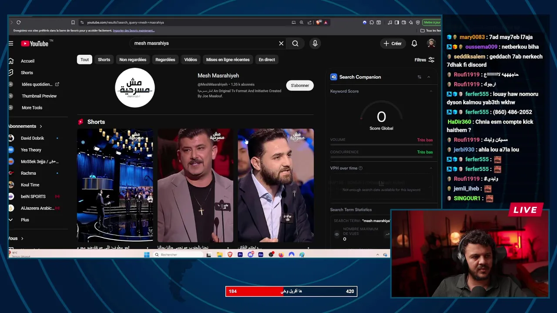
Task: Open Shorts in the sidebar
Action: coord(27,73)
